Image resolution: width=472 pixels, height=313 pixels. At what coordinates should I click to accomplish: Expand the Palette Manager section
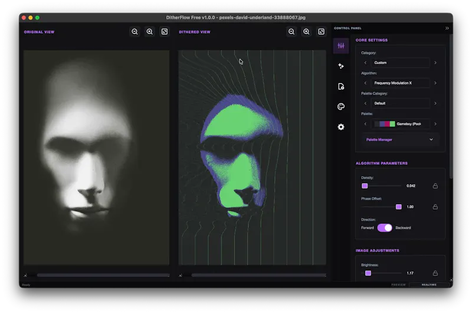400,139
